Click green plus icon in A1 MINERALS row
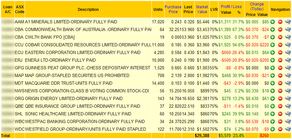Viewport: 292px width, 139px height. point(272,22)
